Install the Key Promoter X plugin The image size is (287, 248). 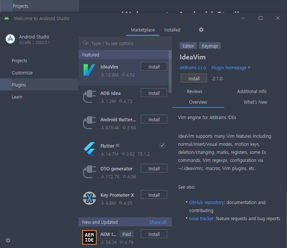point(154,195)
